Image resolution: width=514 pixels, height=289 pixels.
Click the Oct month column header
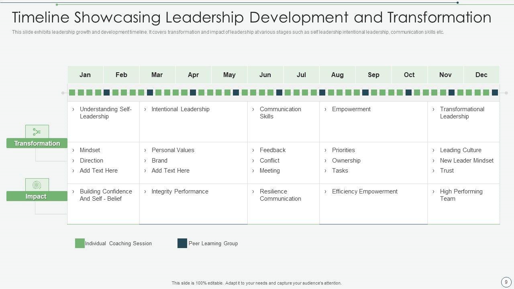click(x=409, y=75)
